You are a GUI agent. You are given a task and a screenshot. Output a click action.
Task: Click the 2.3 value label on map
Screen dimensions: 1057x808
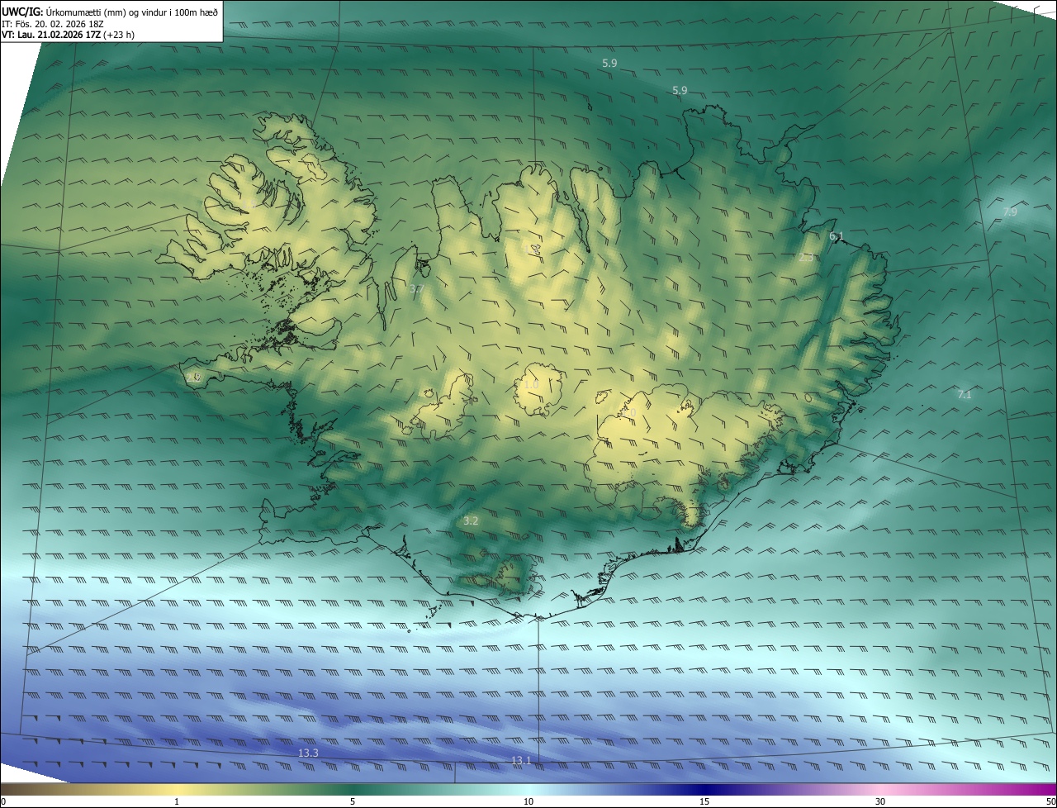(x=807, y=258)
